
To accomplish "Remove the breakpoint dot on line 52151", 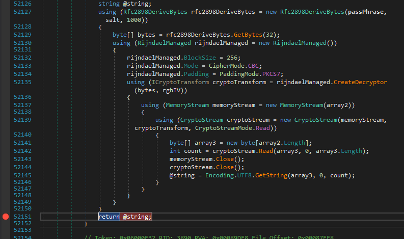I will pyautogui.click(x=6, y=217).
